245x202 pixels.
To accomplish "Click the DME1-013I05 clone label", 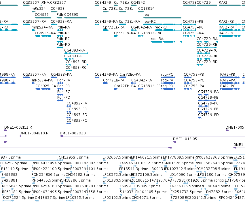I will [x=185, y=139].
